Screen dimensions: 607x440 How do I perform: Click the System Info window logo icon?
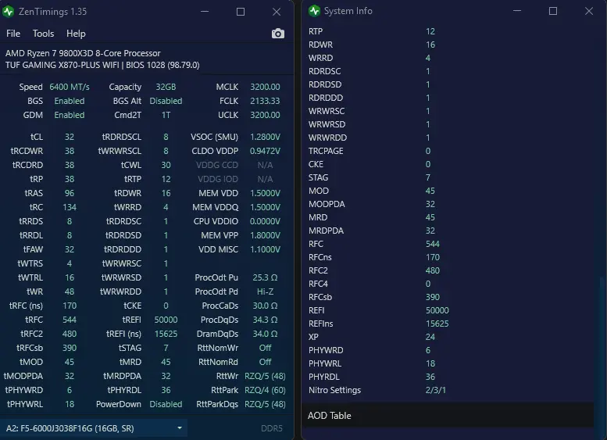point(314,10)
